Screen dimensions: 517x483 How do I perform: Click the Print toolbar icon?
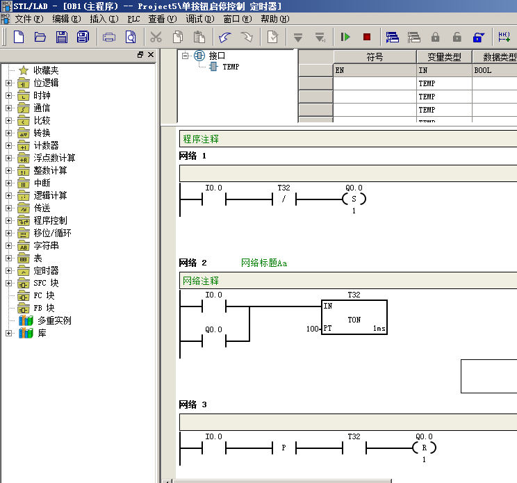pyautogui.click(x=109, y=38)
